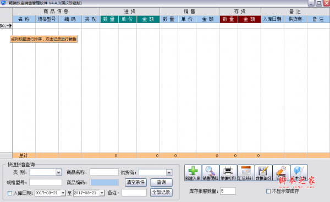Image resolution: width=330 pixels, height=202 pixels.
Task: Sort by the red 数量 header under 存货
Action: click(229, 19)
